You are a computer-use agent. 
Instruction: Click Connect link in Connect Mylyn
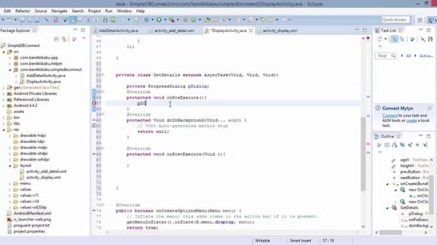point(390,116)
